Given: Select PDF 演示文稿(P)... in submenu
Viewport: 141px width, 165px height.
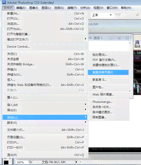Looking at the screenshot, I should [x=108, y=60].
